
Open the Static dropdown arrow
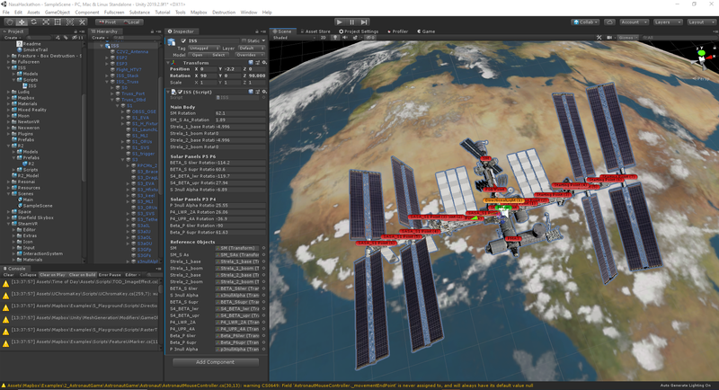(263, 40)
